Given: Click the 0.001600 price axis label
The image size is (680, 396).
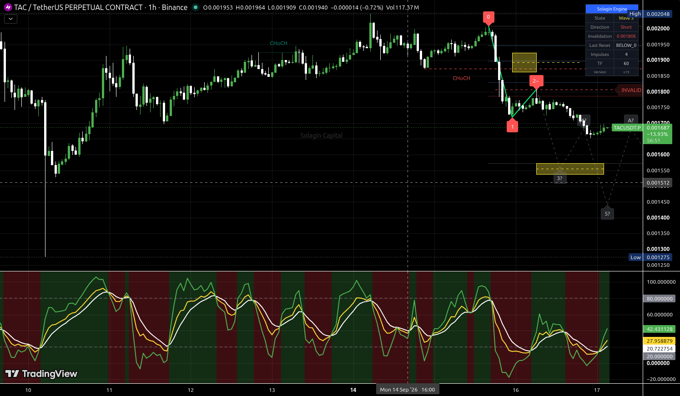Looking at the screenshot, I should [658, 155].
